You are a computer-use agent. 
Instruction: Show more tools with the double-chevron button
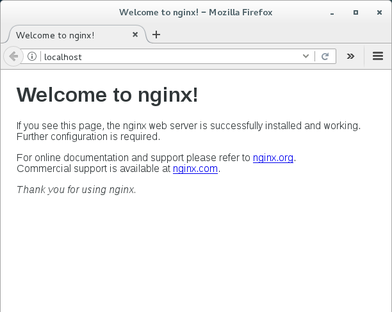[x=350, y=56]
